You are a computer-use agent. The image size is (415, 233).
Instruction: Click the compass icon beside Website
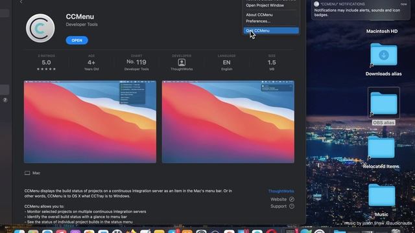tap(292, 199)
